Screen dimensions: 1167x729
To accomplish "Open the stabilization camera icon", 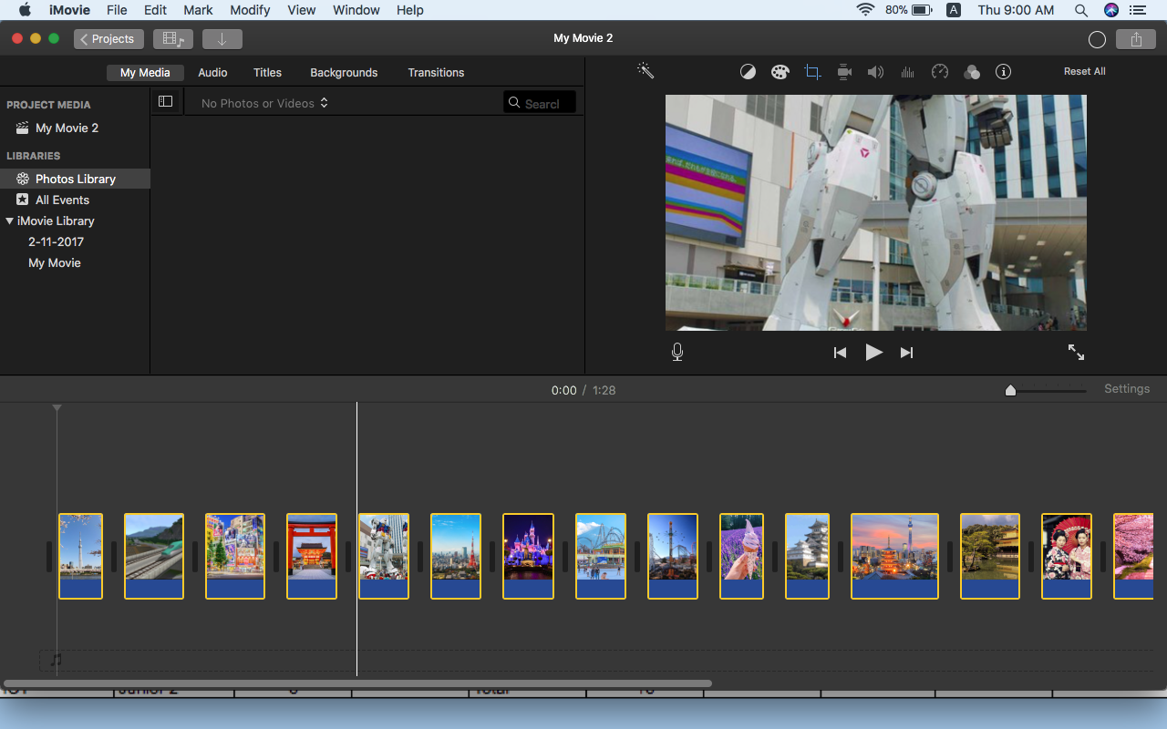I will pos(844,72).
